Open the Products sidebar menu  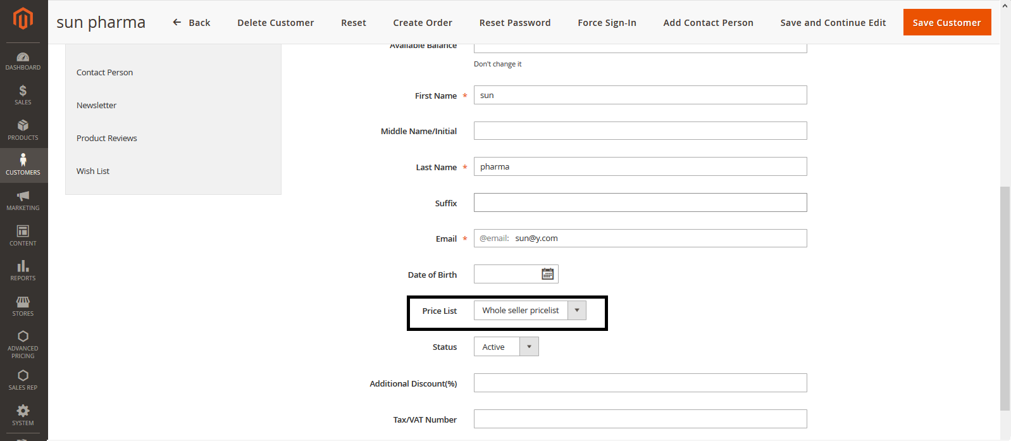tap(23, 130)
